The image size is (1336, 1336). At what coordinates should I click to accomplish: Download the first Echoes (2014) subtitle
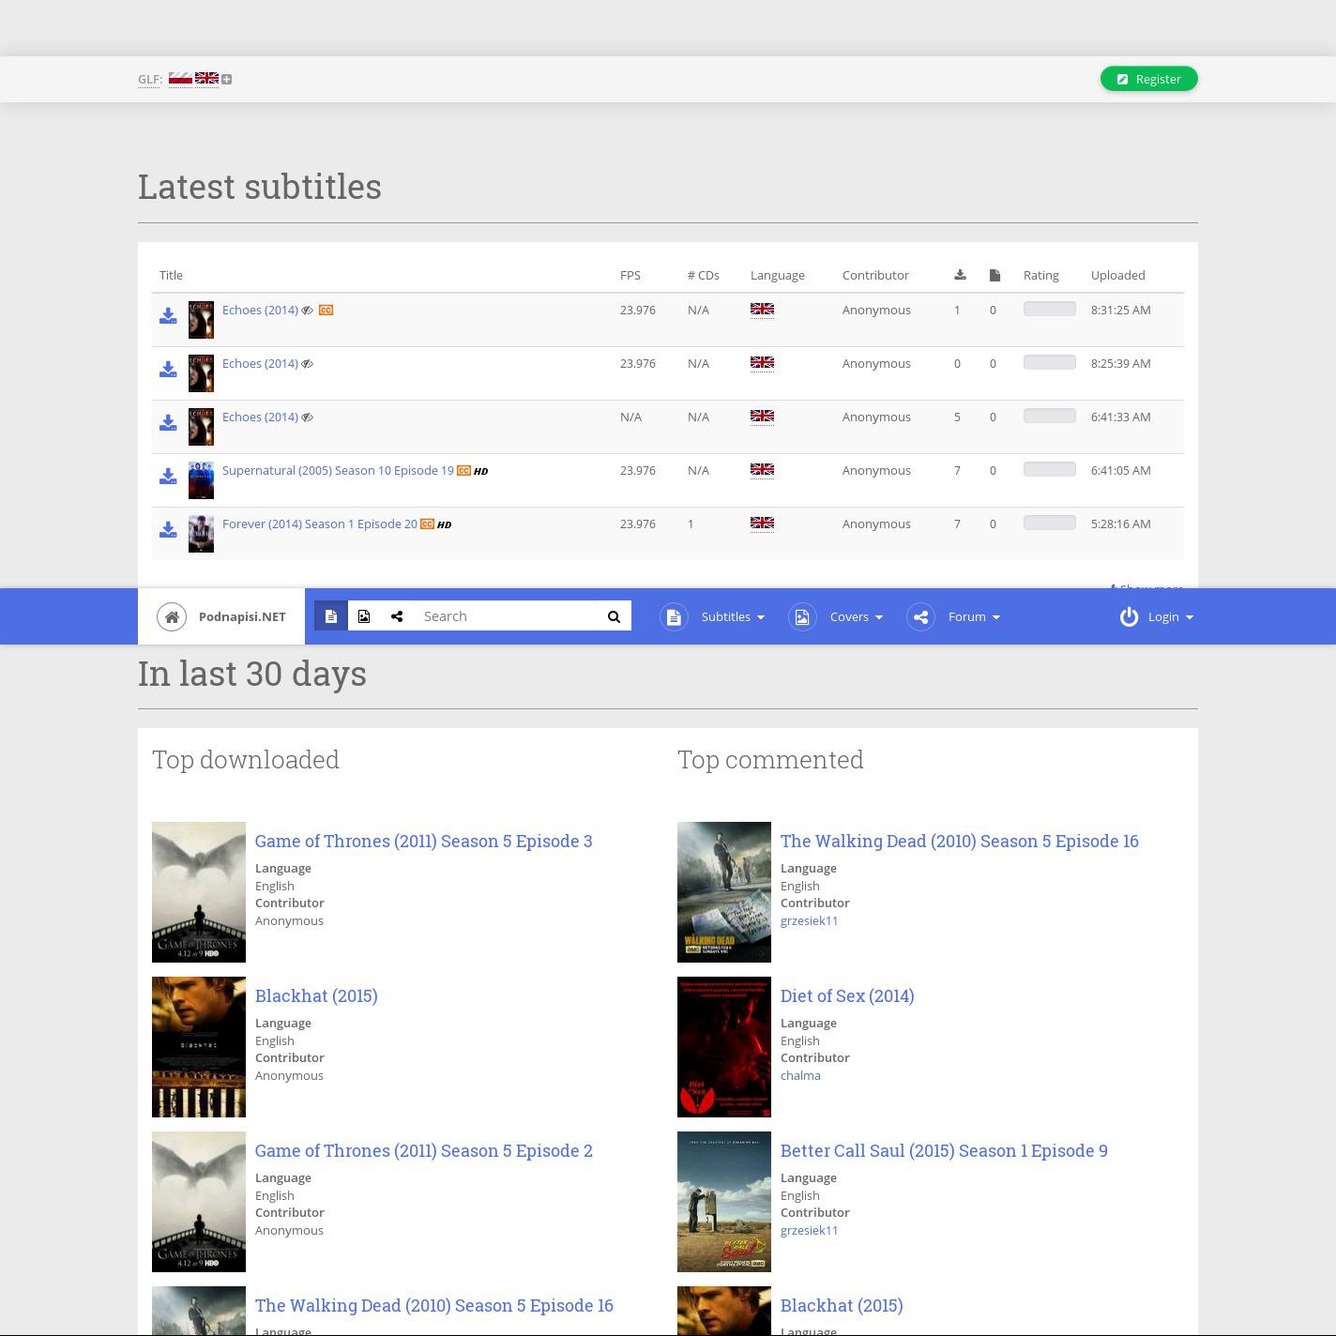[x=168, y=316]
